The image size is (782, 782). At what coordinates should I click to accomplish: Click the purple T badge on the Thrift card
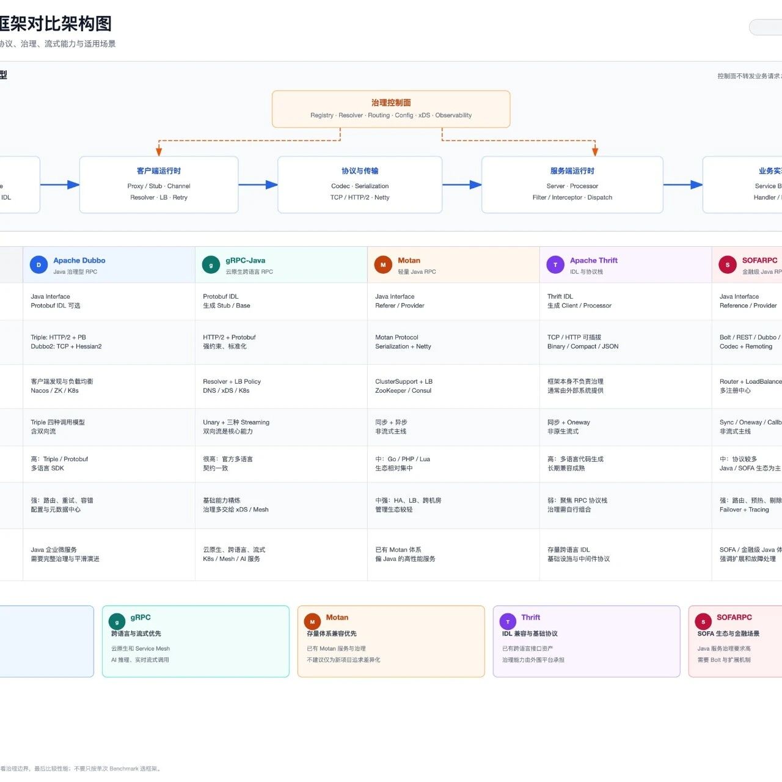coord(508,622)
